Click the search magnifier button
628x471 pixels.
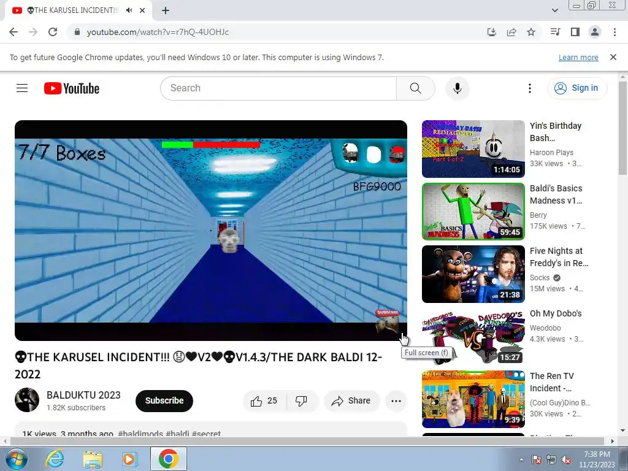coord(416,88)
